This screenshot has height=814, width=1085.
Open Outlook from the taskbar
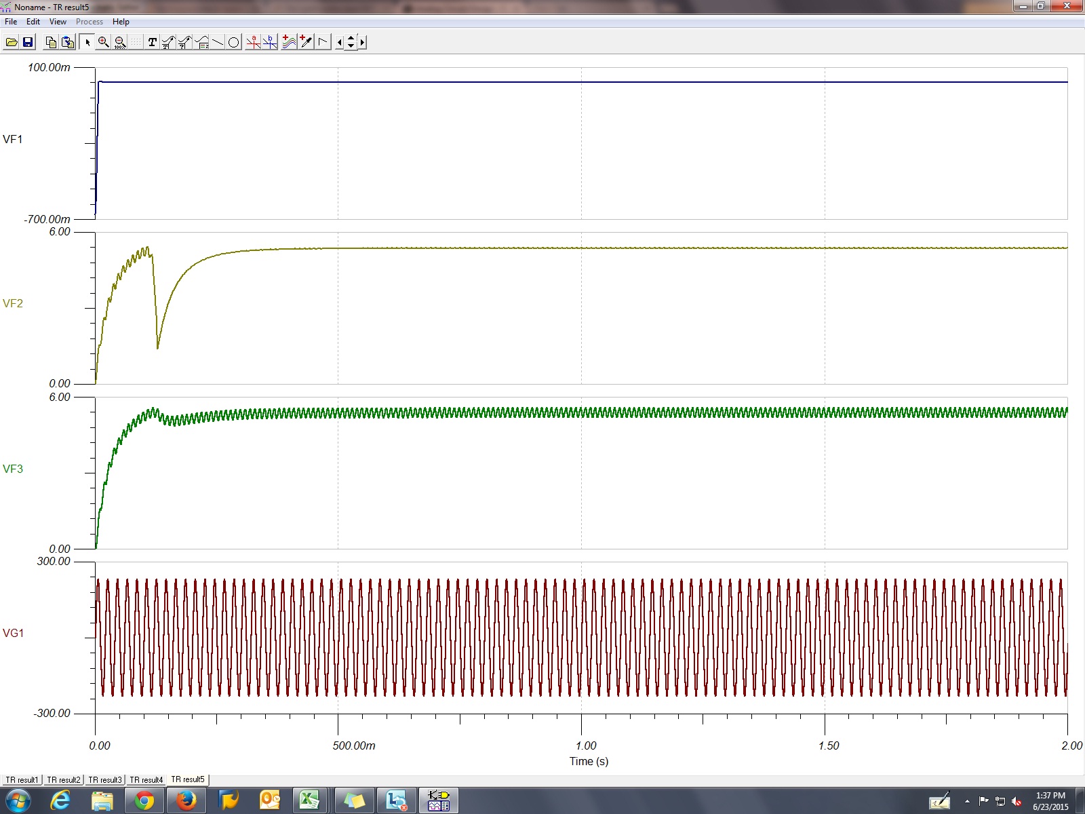tap(270, 801)
